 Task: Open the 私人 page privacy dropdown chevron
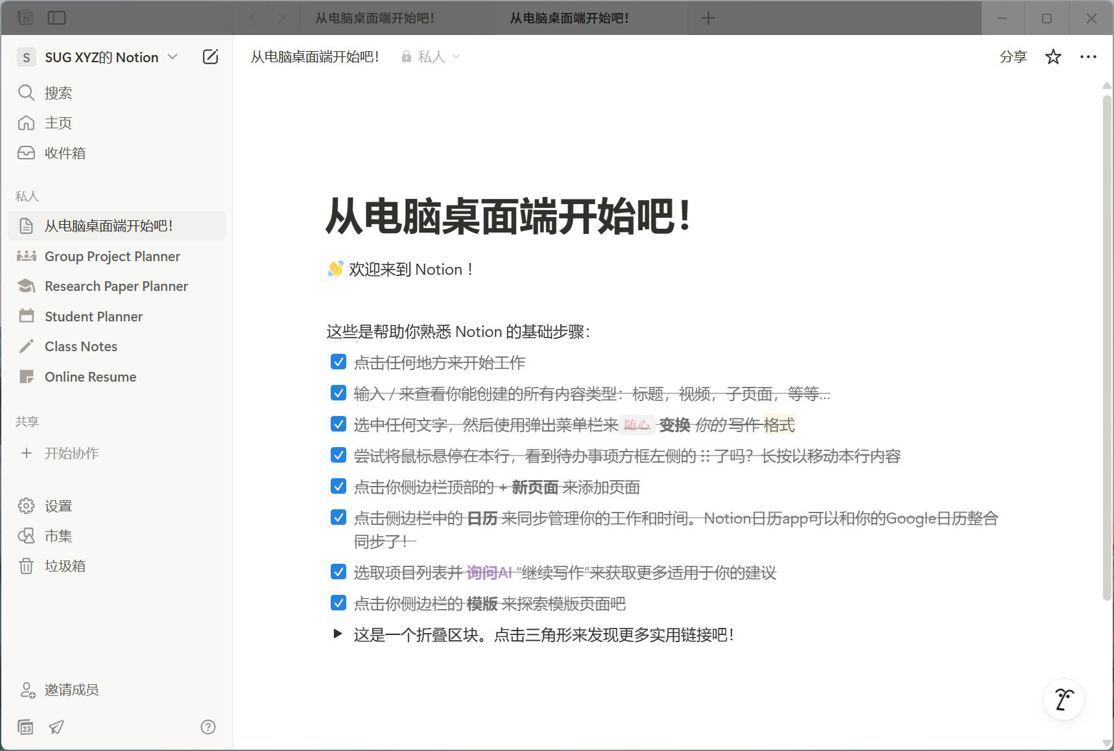click(456, 57)
